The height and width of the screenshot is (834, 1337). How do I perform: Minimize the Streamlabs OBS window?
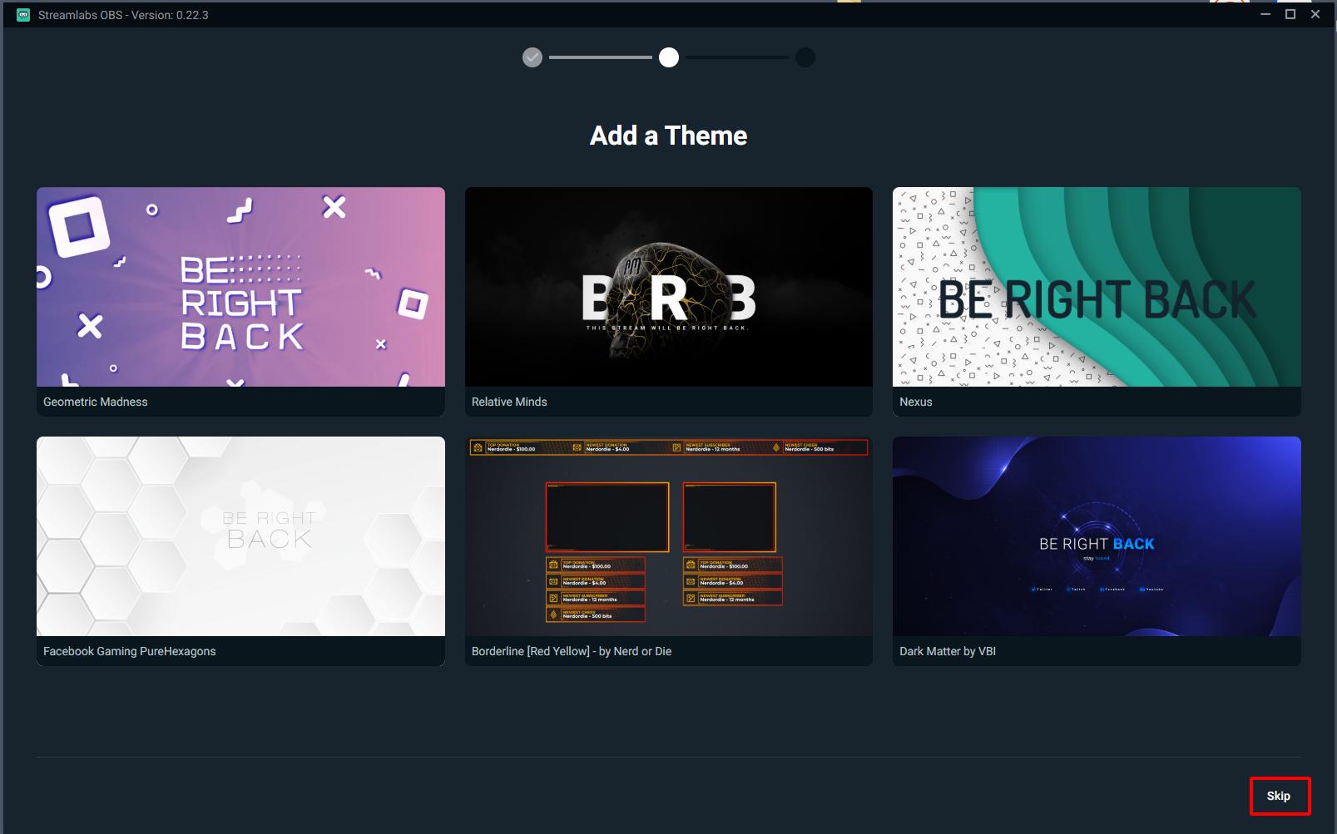click(x=1265, y=14)
